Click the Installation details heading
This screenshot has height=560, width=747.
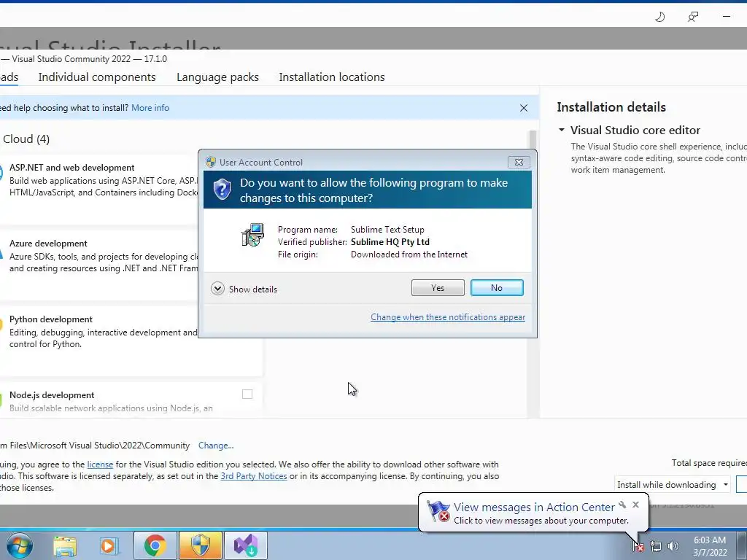[611, 107]
